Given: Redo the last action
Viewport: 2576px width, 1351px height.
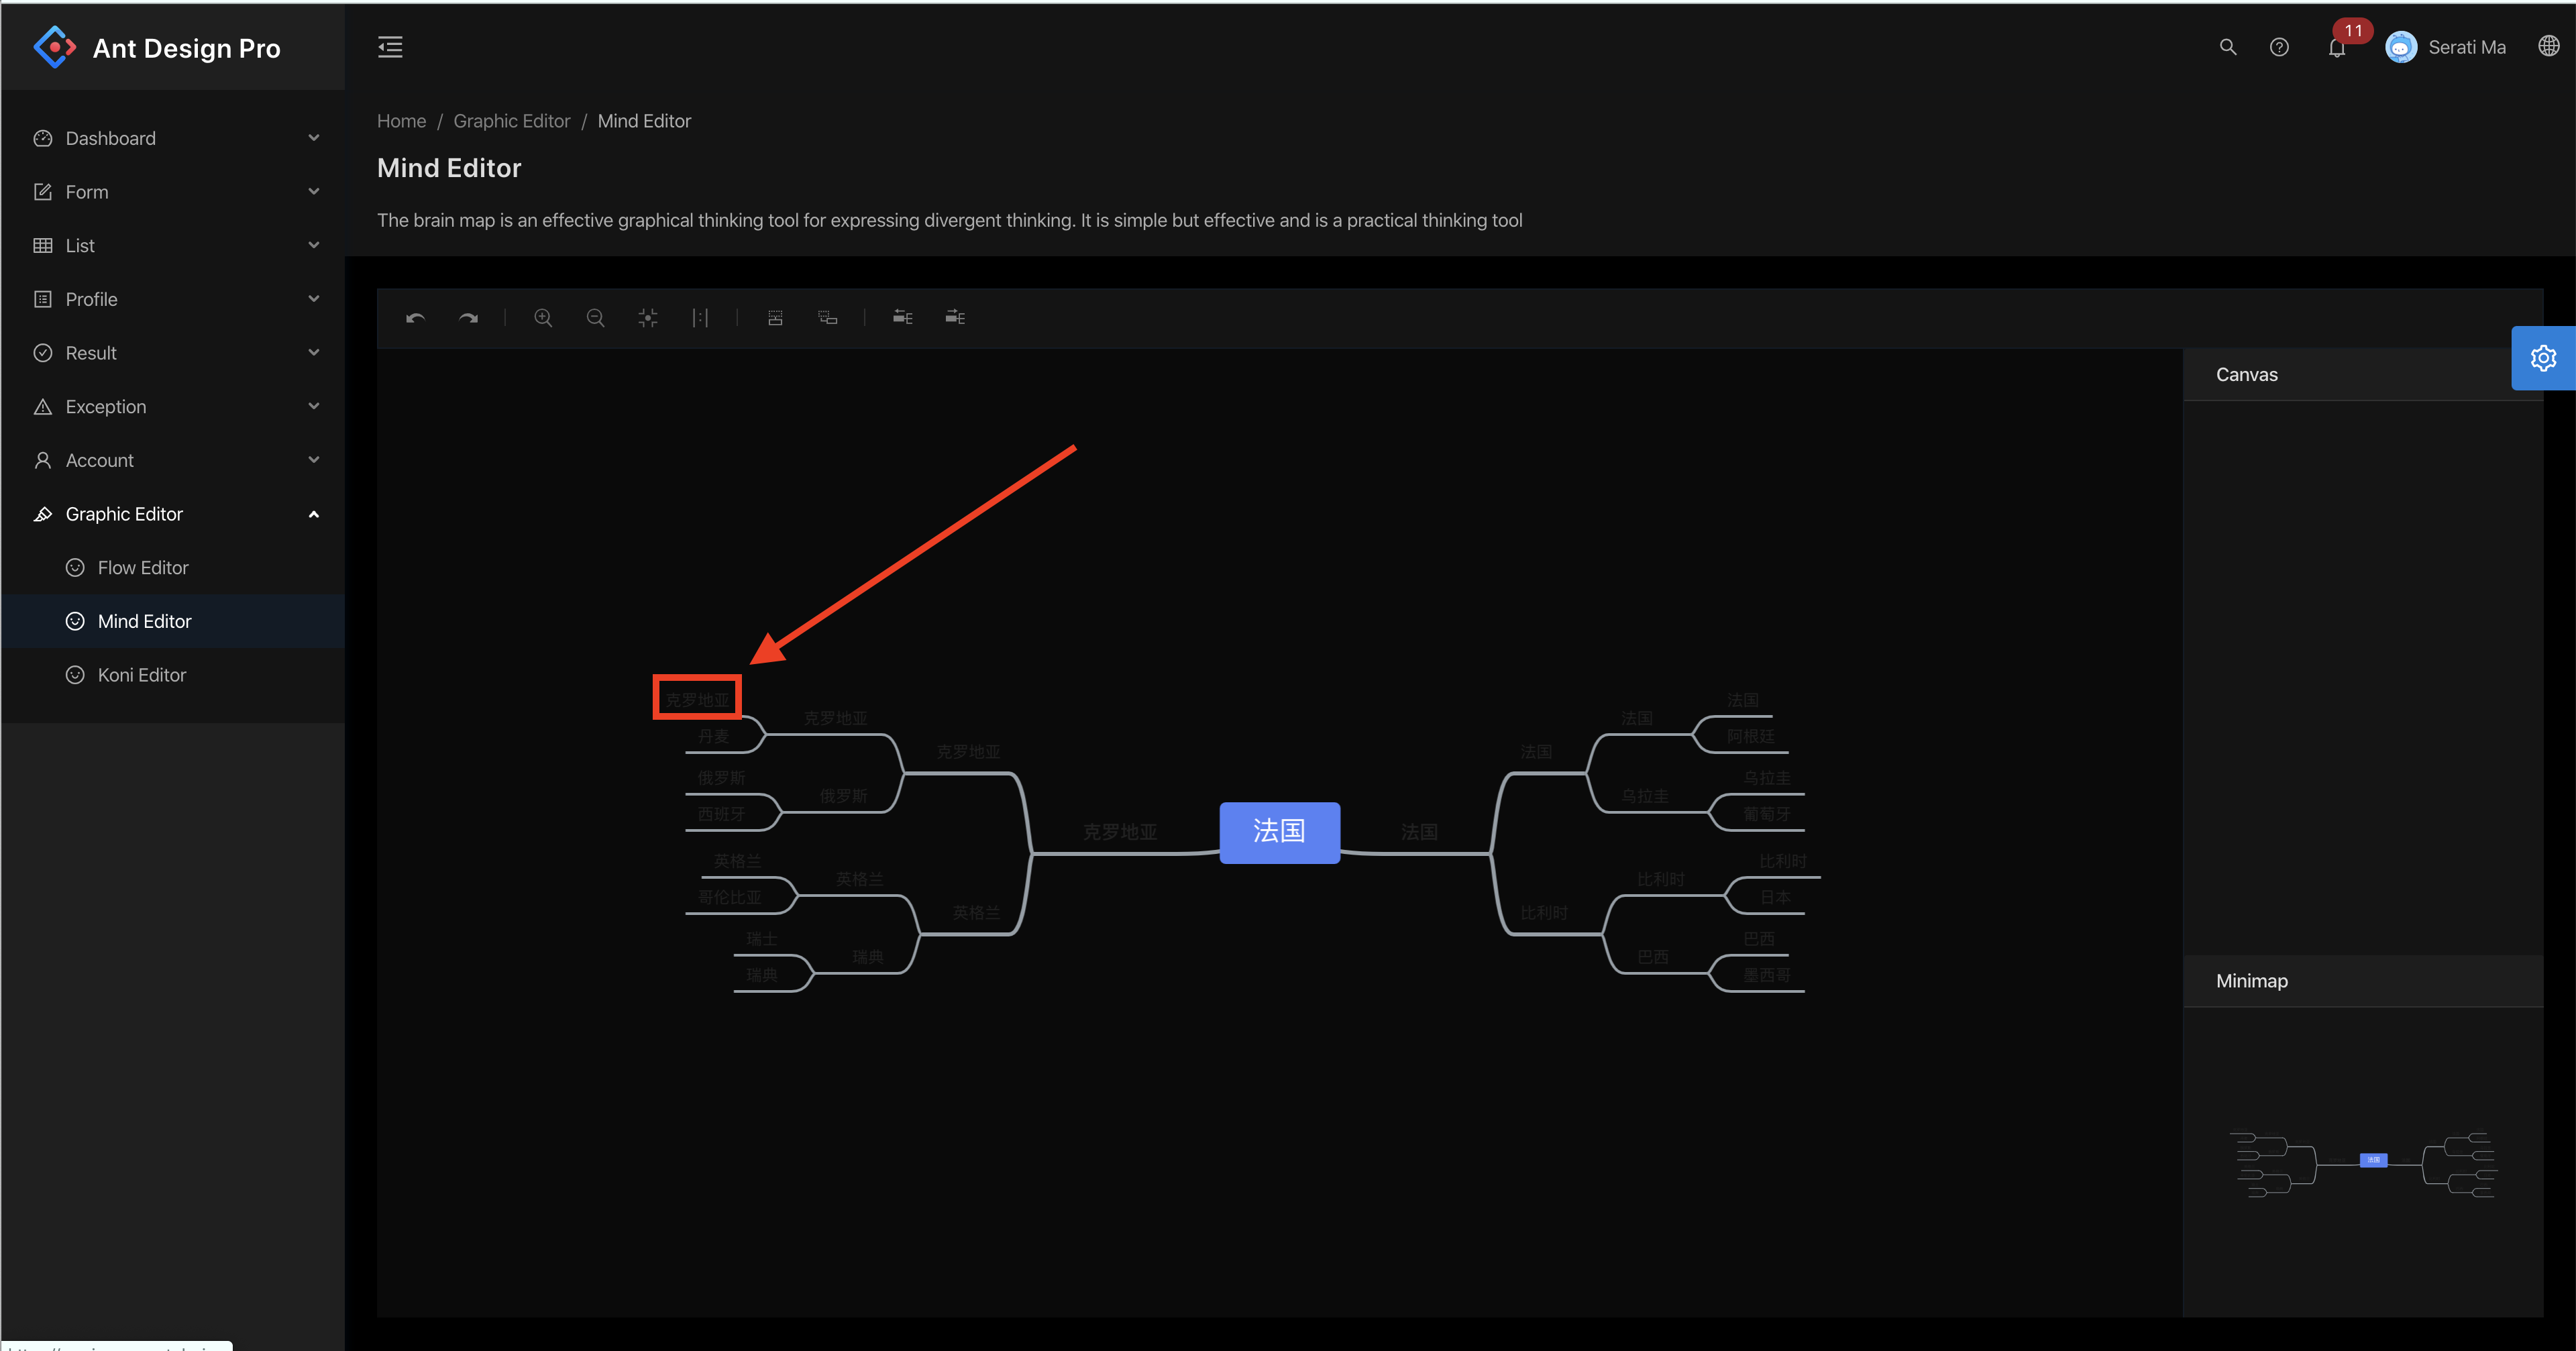Looking at the screenshot, I should pos(468,318).
